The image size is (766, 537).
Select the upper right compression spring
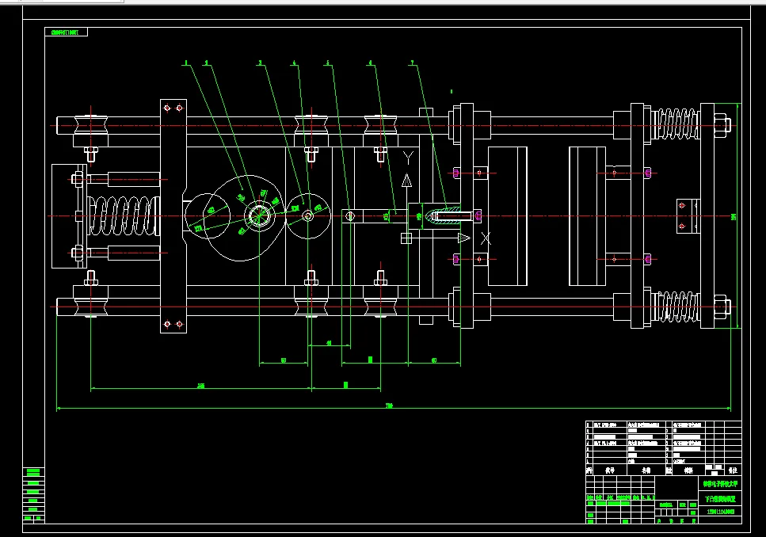676,124
